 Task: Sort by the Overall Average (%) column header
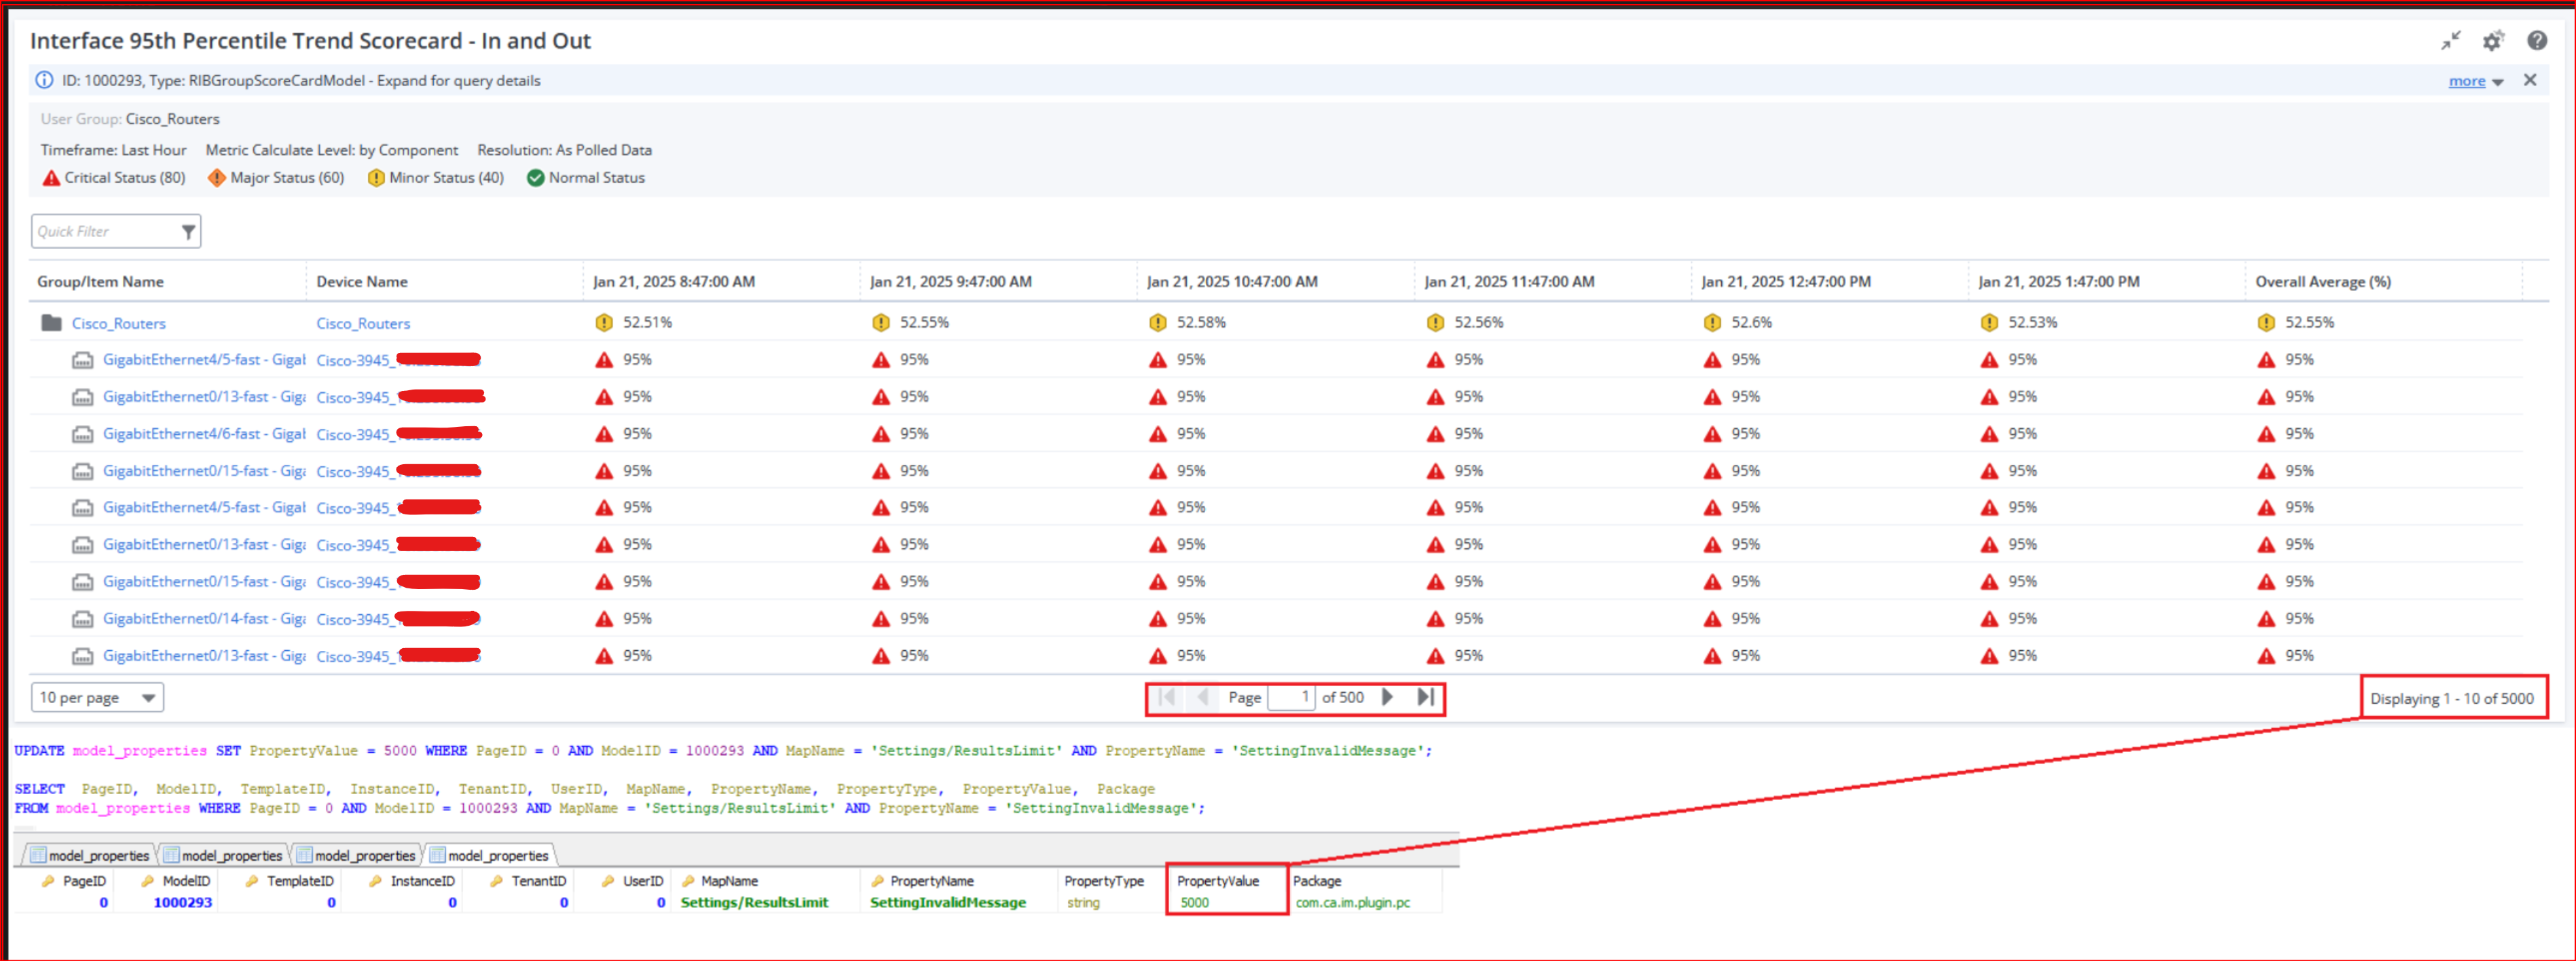[2322, 282]
